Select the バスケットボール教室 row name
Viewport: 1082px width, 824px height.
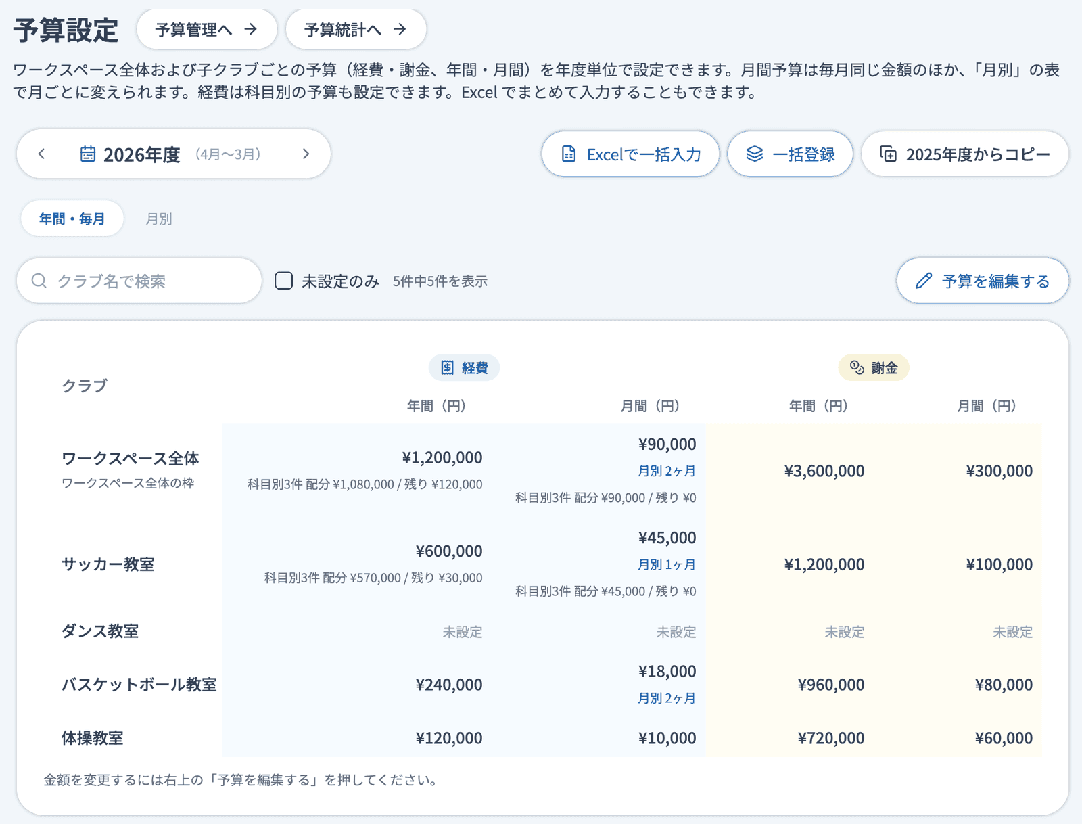click(139, 685)
